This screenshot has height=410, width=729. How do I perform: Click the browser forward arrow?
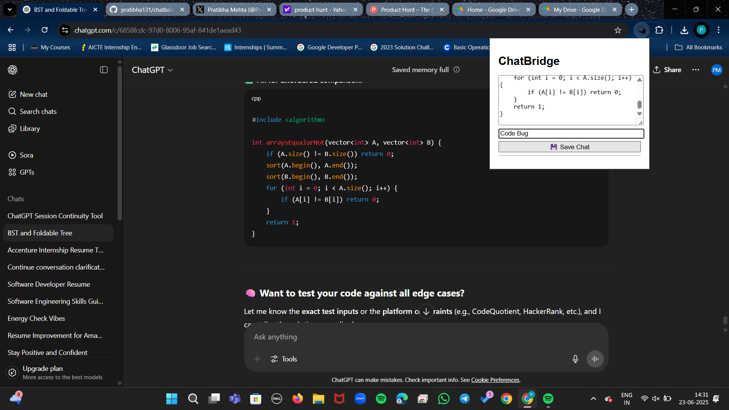27,30
